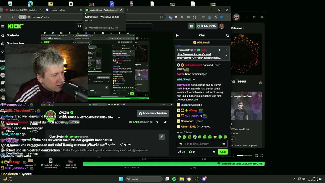
Task: Open File Explorer from the taskbar
Action: (182, 179)
